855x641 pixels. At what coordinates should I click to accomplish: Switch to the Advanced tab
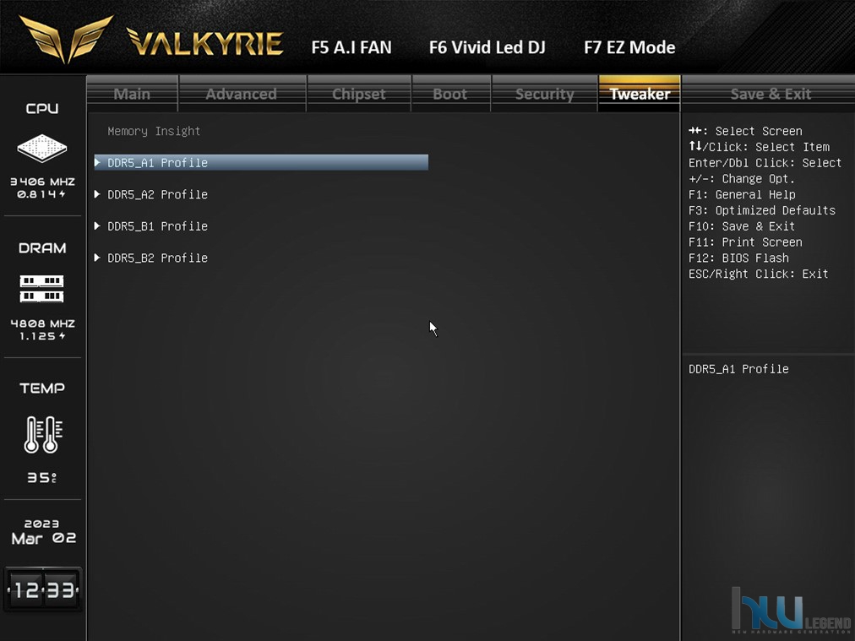[x=242, y=94]
